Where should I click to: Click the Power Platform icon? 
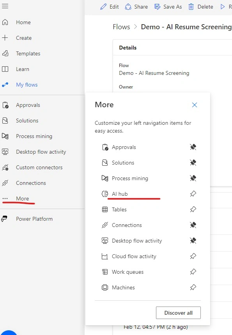click(5, 219)
